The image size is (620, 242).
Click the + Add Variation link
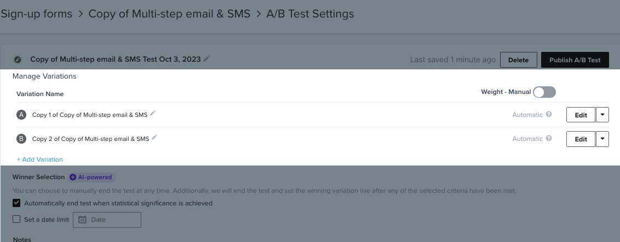pyautogui.click(x=40, y=160)
